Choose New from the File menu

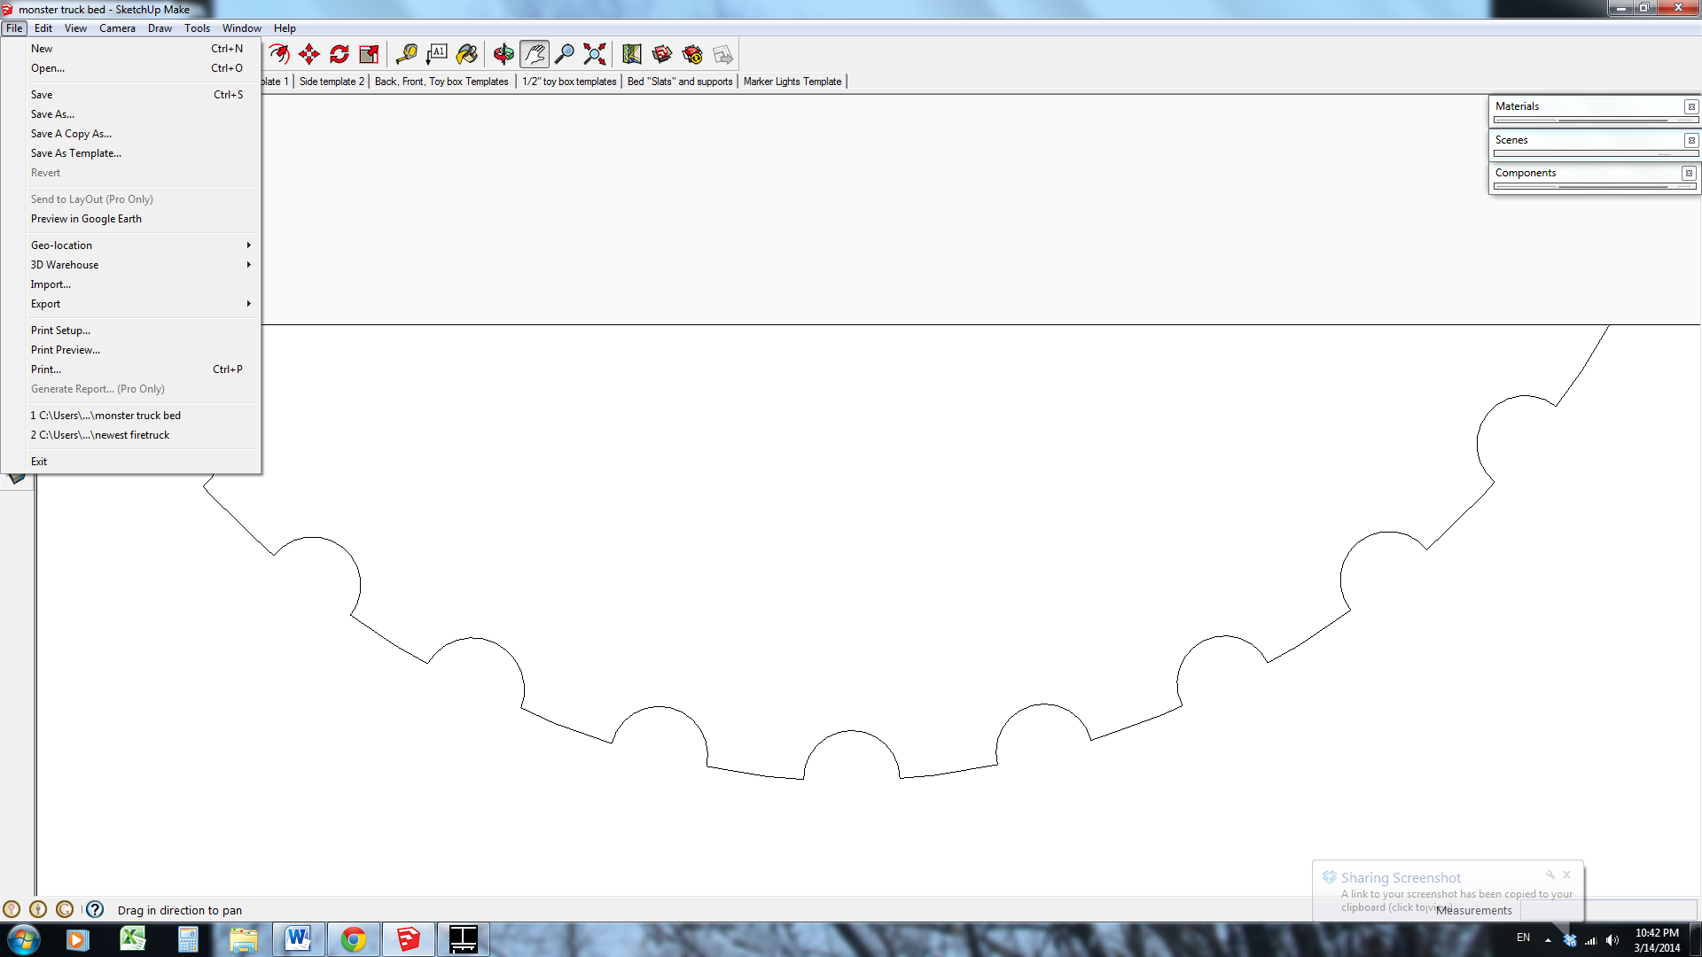coord(131,49)
